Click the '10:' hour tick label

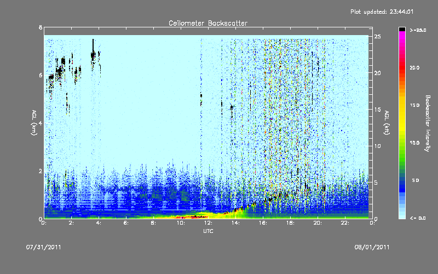[181, 223]
